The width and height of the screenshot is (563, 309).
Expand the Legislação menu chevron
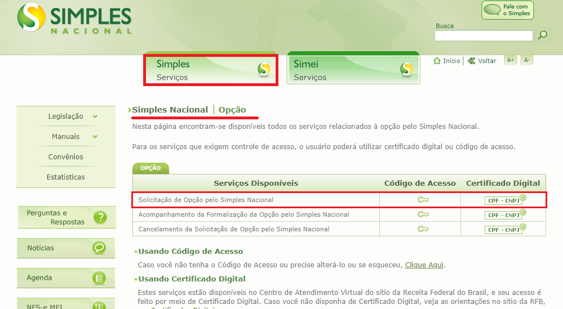click(x=95, y=117)
